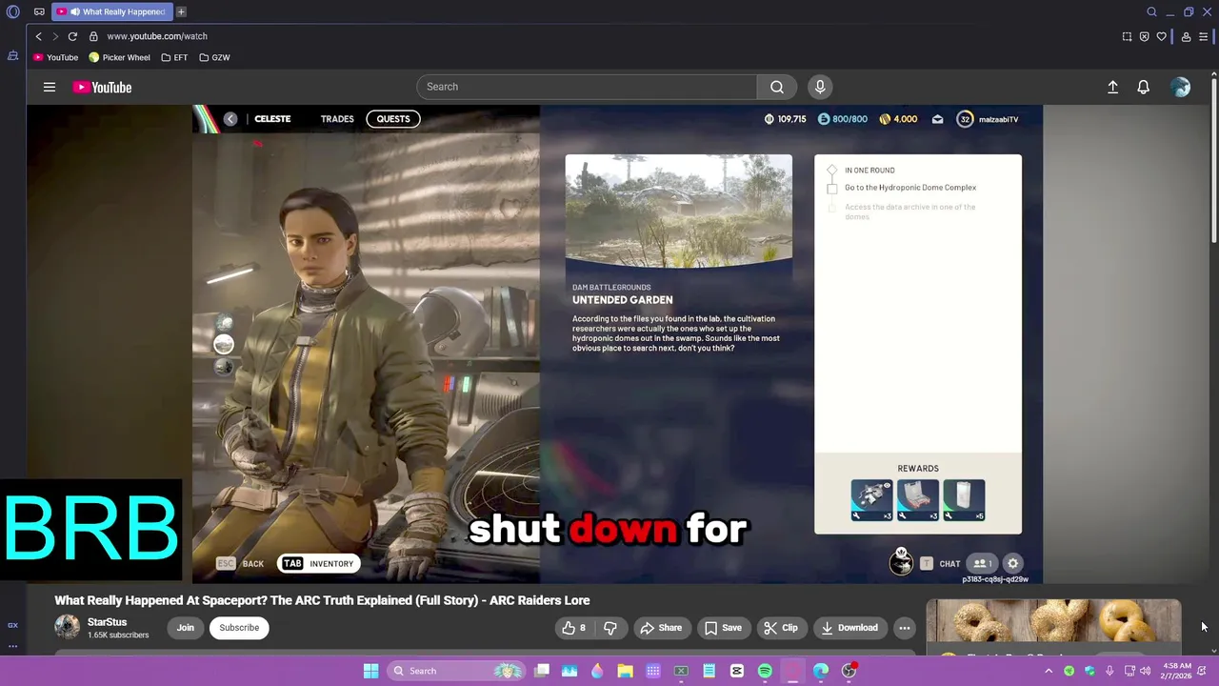
Task: Click the video player area
Action: coord(617,343)
